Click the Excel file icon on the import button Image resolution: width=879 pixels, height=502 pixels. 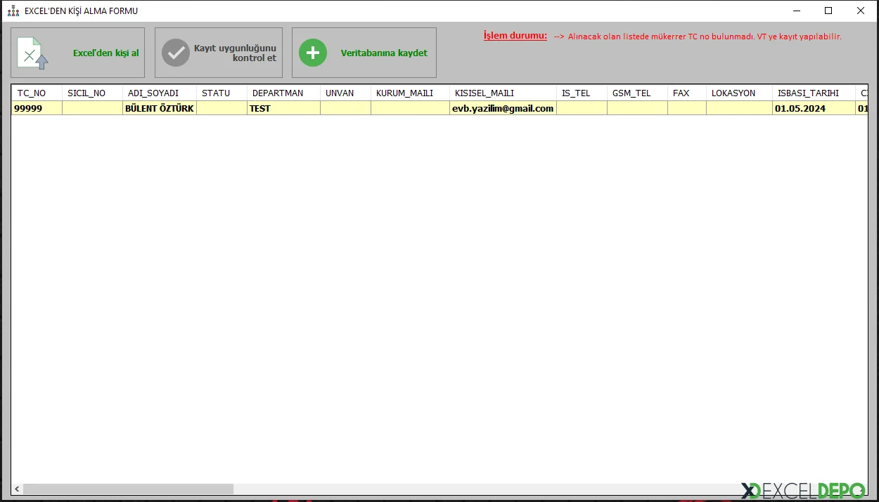point(32,52)
